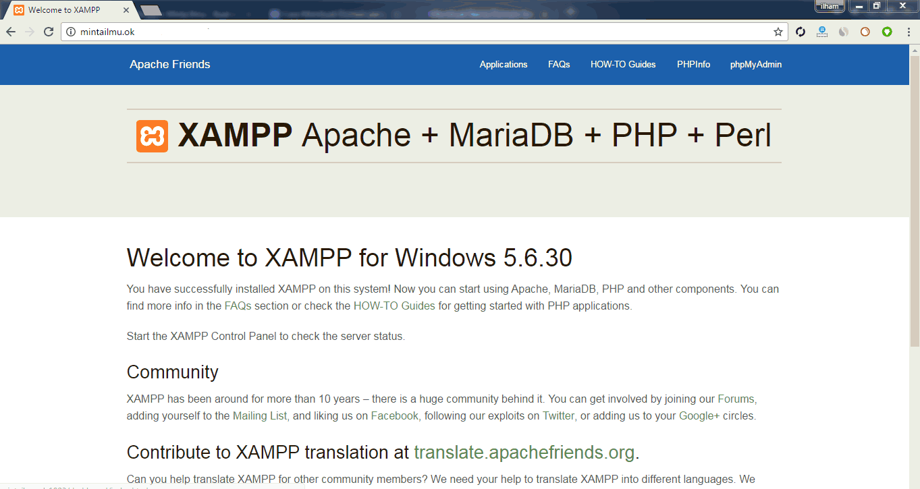The width and height of the screenshot is (920, 489).
Task: Open the Facebook link
Action: click(x=395, y=415)
